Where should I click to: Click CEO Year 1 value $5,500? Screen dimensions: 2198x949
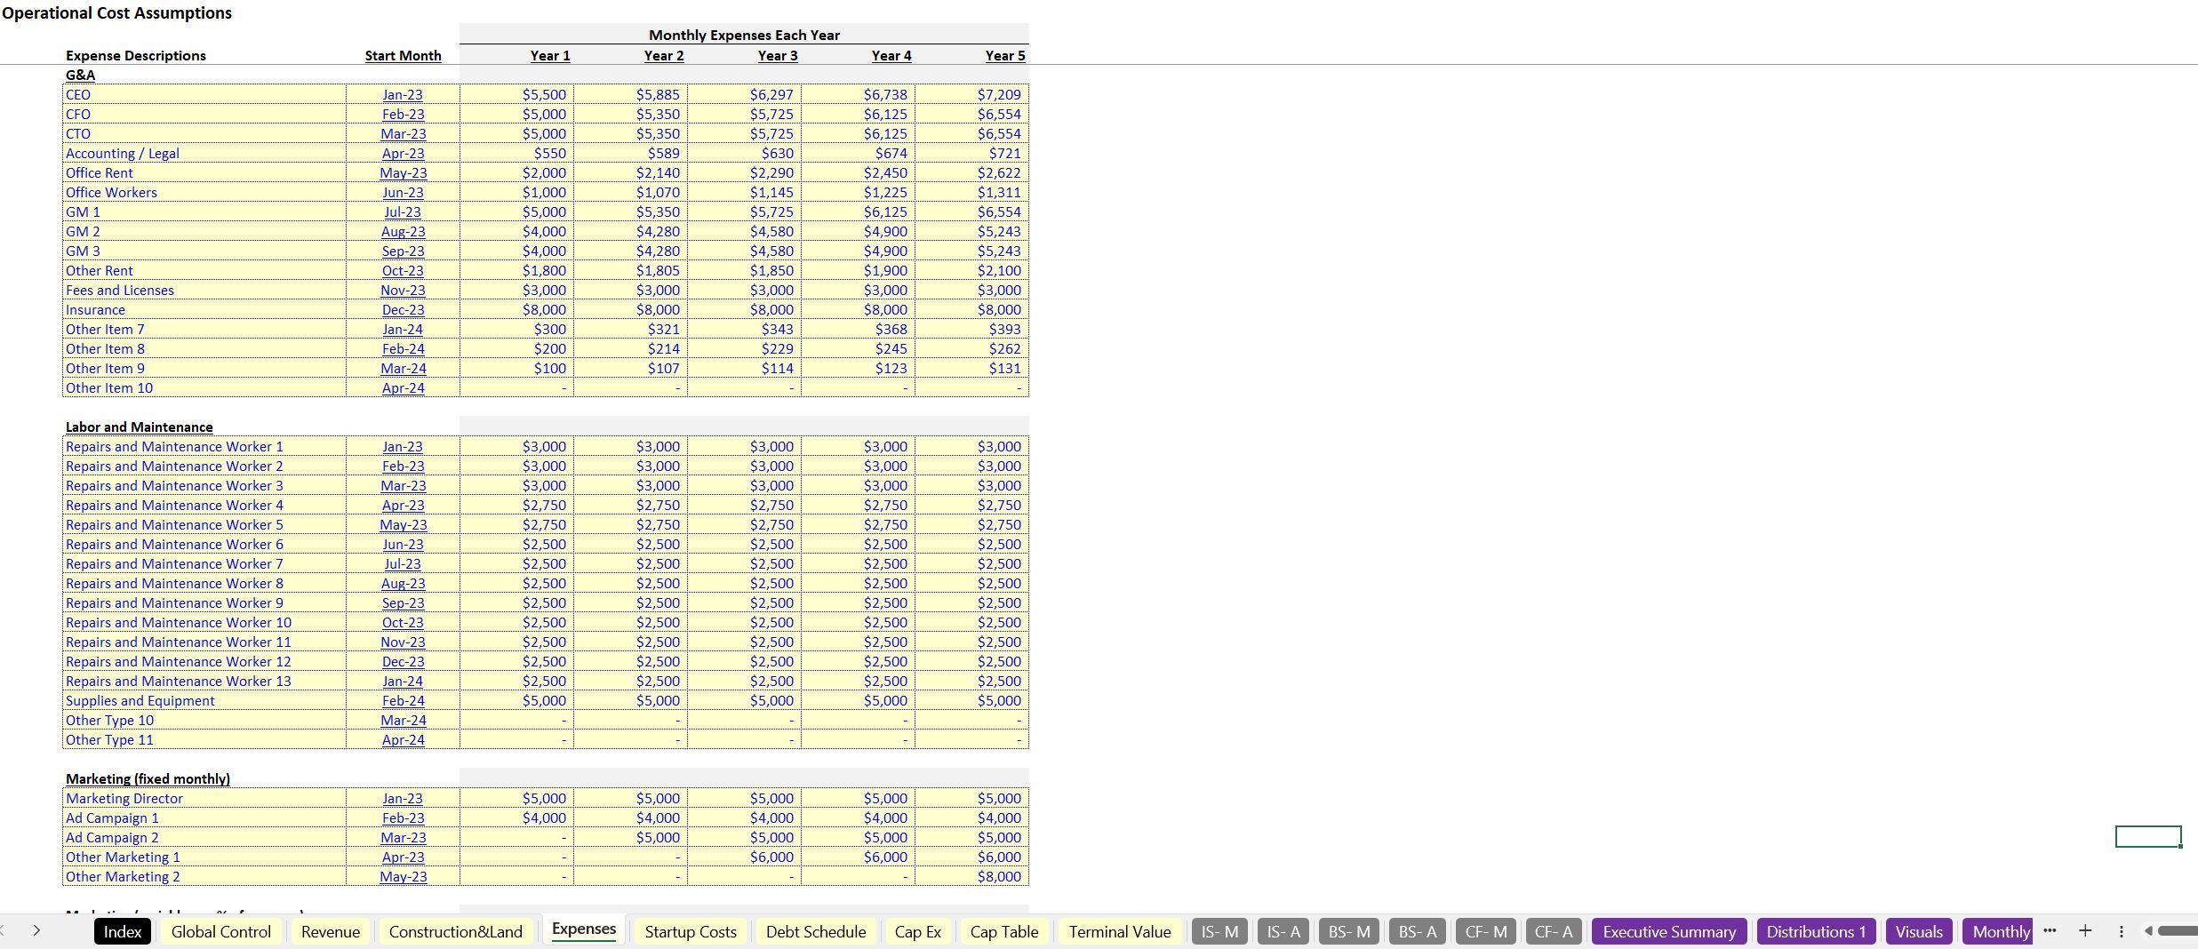(x=516, y=94)
